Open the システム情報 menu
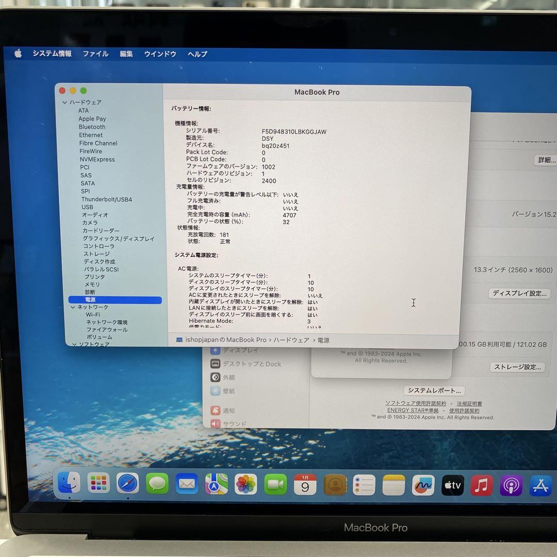Screen dimensions: 557x557 pos(52,54)
